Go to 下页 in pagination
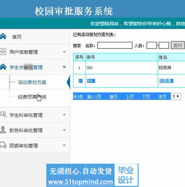The width and height of the screenshot is (185, 187). pos(146,97)
